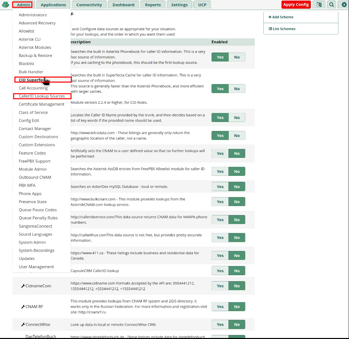Open the Settings menu
Image resolution: width=349 pixels, height=339 pixels.
[x=179, y=5]
